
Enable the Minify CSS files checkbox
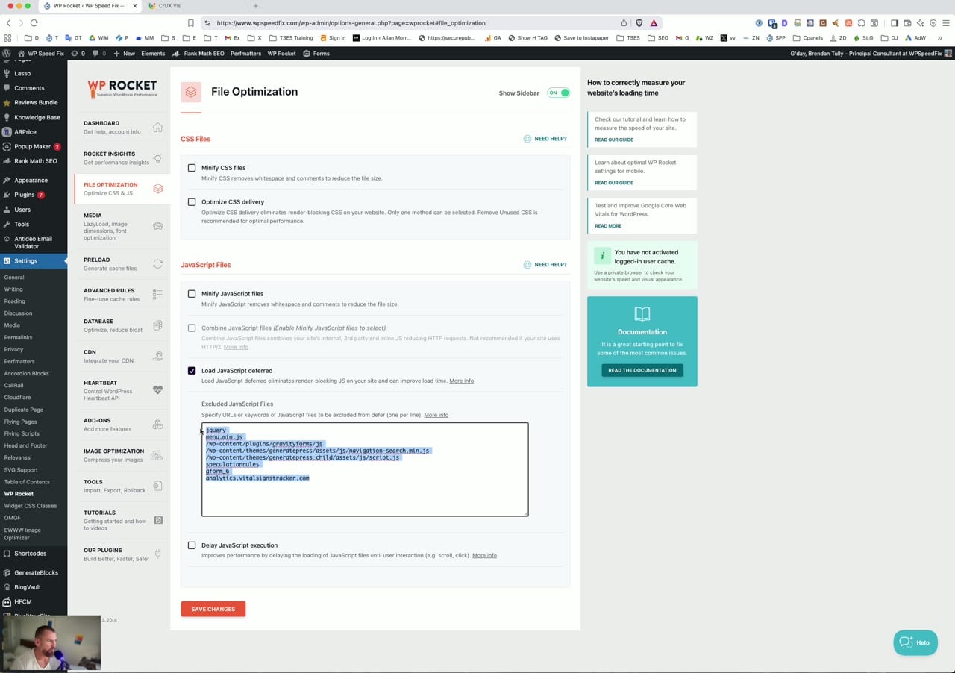[192, 168]
